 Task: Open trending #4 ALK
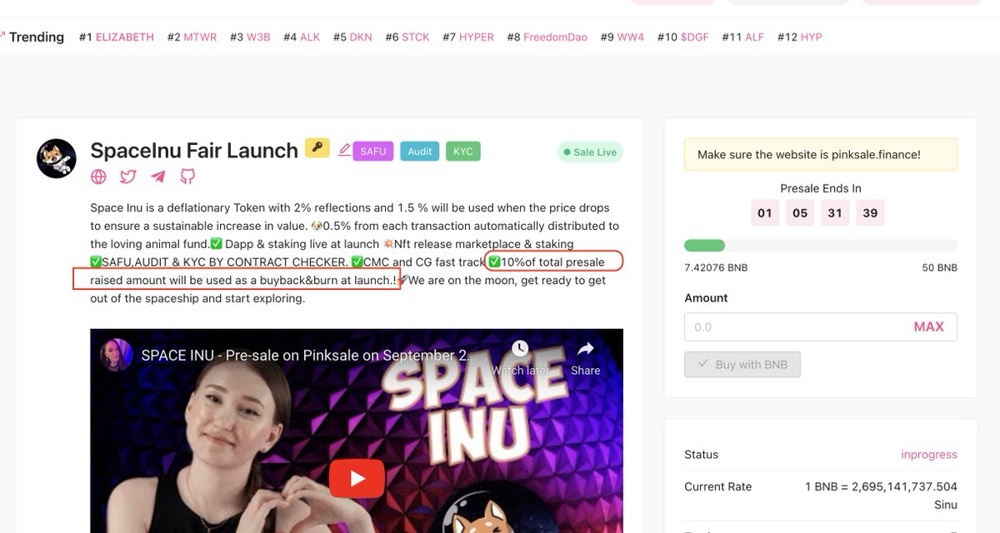click(x=302, y=37)
